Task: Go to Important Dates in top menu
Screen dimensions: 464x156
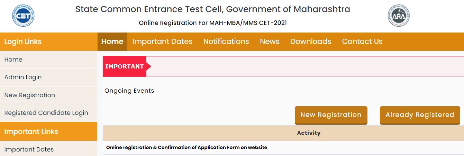Action: (x=162, y=42)
